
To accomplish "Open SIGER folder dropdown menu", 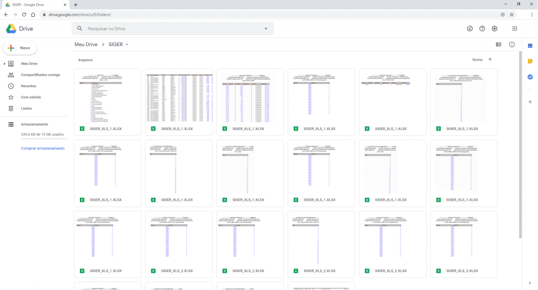I will [x=127, y=45].
